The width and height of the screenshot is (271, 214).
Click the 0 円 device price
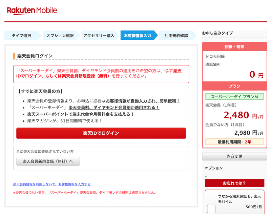click(256, 75)
